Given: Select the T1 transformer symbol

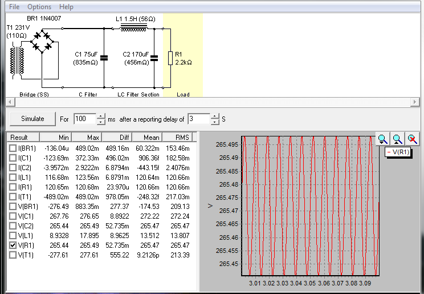Looking at the screenshot, I should pyautogui.click(x=17, y=61).
